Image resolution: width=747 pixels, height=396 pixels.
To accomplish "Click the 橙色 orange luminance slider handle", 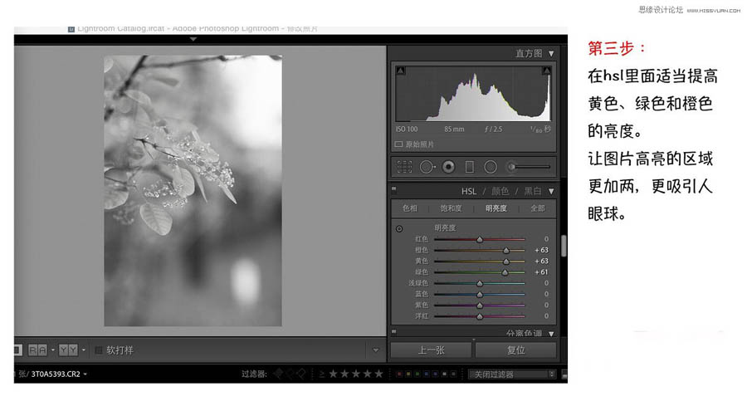I will coord(505,250).
